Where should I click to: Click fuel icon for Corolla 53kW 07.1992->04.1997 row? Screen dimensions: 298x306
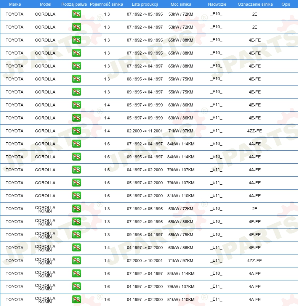coord(76,27)
